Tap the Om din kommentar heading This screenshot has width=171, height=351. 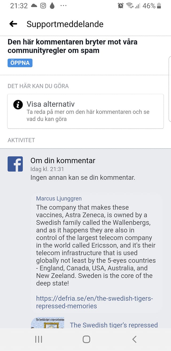[63, 160]
